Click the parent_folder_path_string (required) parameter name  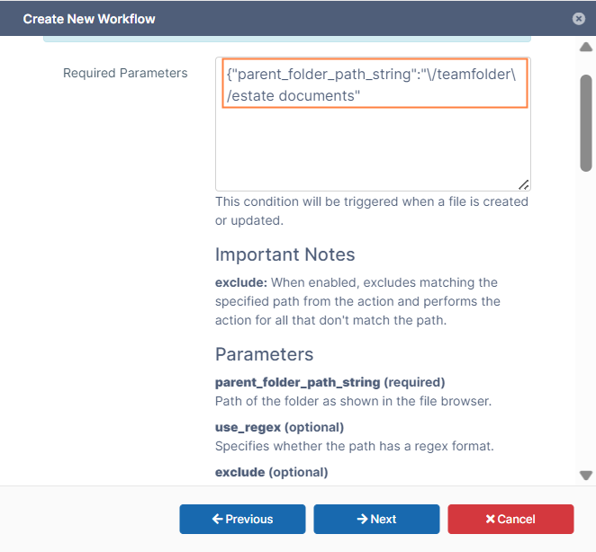[330, 382]
